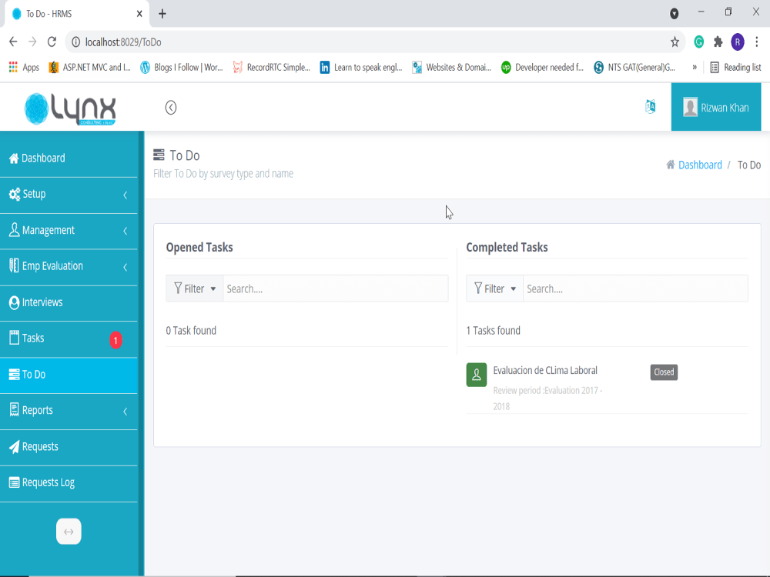Click the Requests Log list icon
Screen dimensions: 770x577
pos(14,483)
